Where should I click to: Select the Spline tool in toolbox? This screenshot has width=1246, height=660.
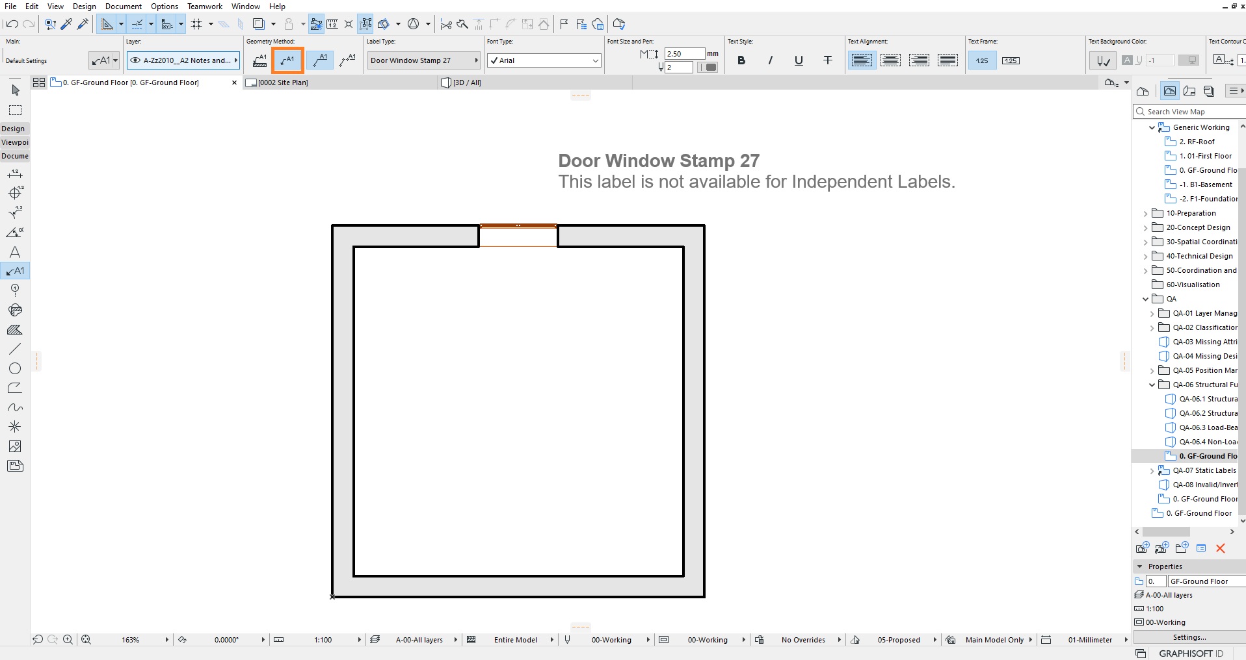pos(15,407)
